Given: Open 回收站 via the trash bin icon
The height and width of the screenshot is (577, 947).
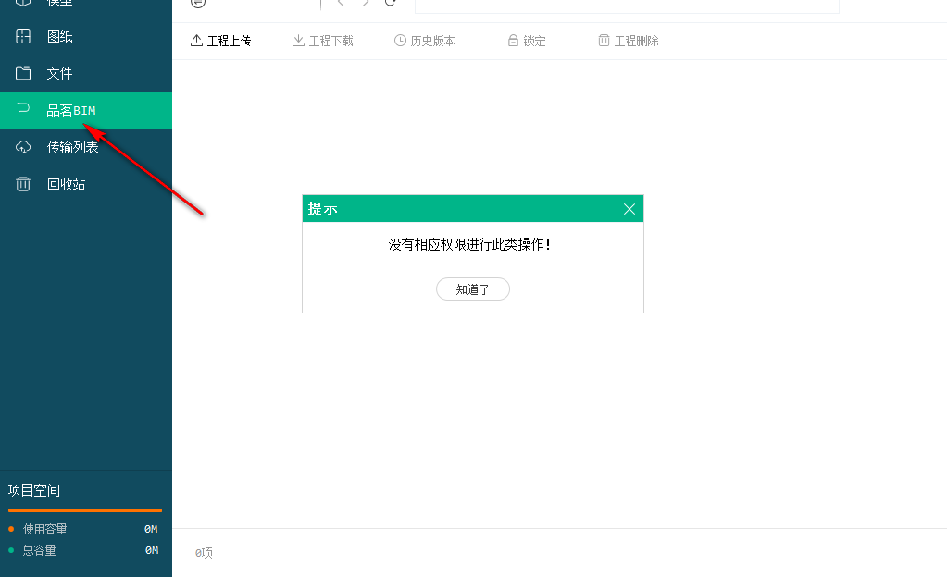Looking at the screenshot, I should click(22, 183).
